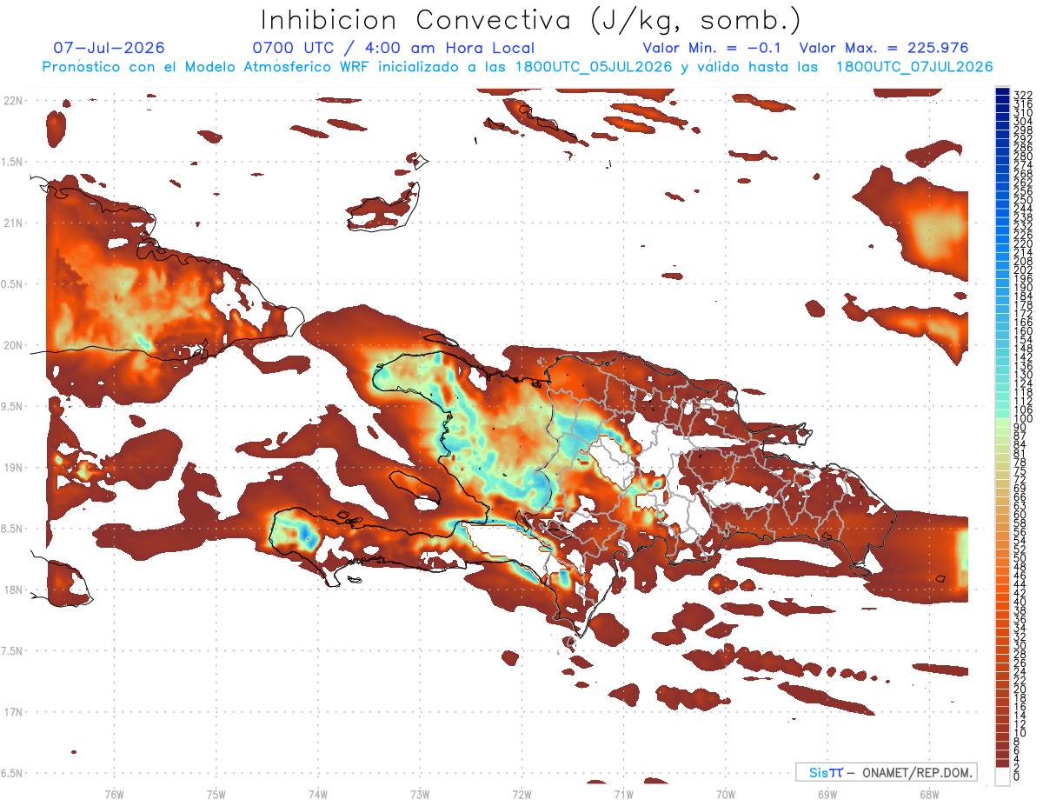Click the '17N' latitude label
The image size is (1043, 806).
click(12, 712)
